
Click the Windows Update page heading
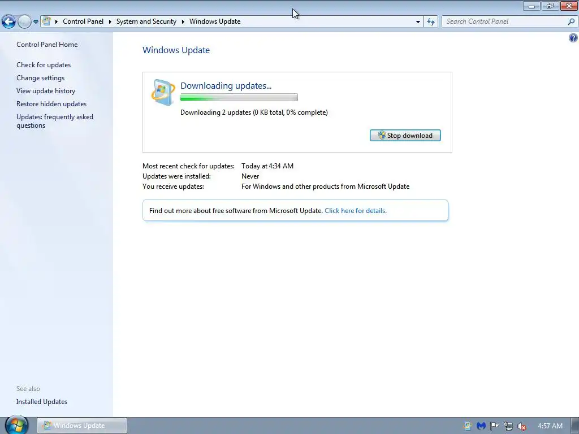(x=176, y=50)
